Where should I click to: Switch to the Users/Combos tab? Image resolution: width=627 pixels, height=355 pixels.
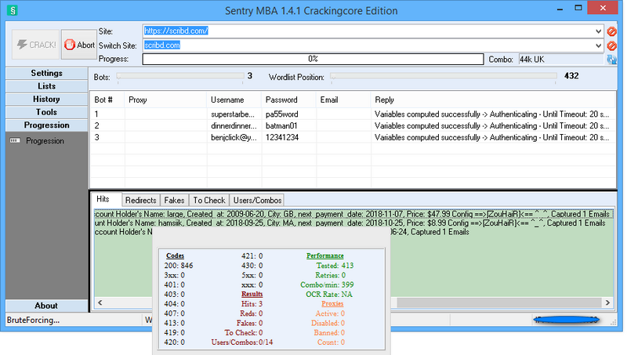258,201
